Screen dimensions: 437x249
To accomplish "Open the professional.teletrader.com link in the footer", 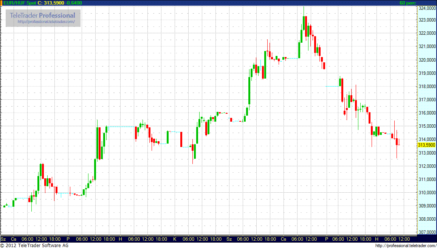I will [x=406, y=246].
